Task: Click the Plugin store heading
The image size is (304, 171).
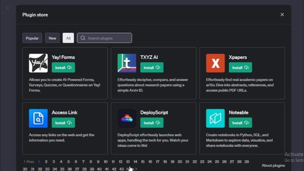Action: click(35, 15)
